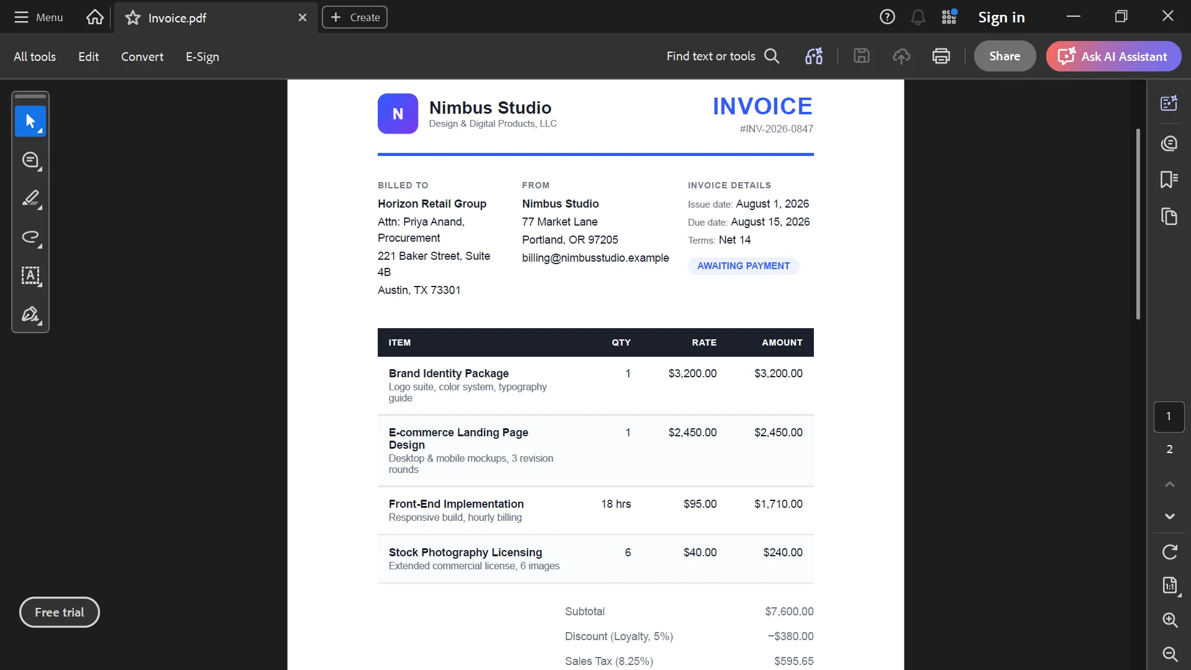Select the arrow Selection tool
This screenshot has height=670, width=1191.
click(x=30, y=121)
